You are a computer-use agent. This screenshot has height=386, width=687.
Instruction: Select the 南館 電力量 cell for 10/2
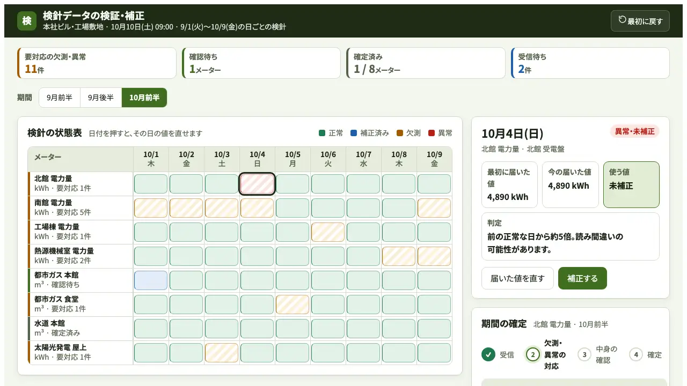tap(186, 208)
